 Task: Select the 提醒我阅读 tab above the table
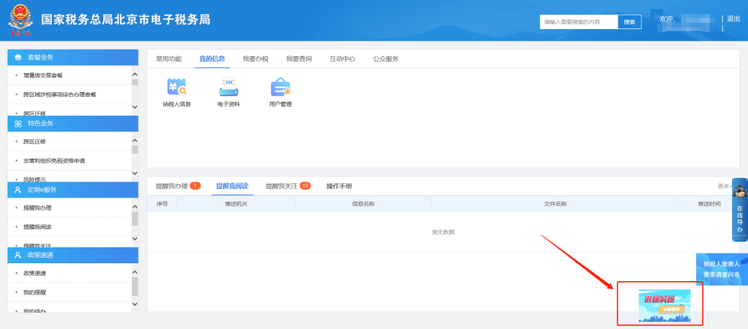pos(232,186)
